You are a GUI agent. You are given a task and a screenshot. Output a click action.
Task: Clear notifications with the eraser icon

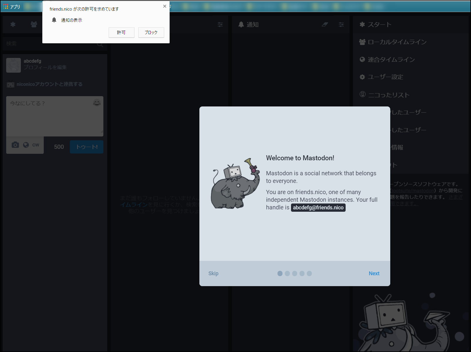tap(325, 25)
